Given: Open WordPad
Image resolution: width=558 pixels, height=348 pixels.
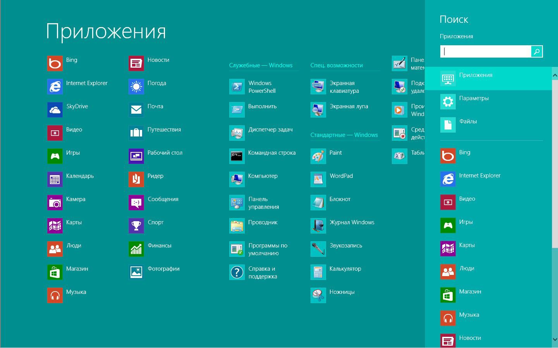Looking at the screenshot, I should [x=331, y=179].
